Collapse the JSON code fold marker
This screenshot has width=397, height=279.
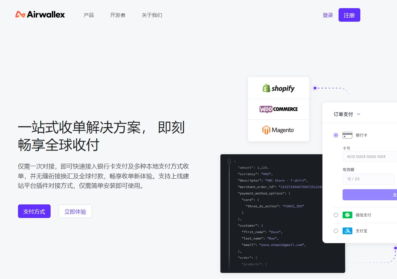click(229, 161)
